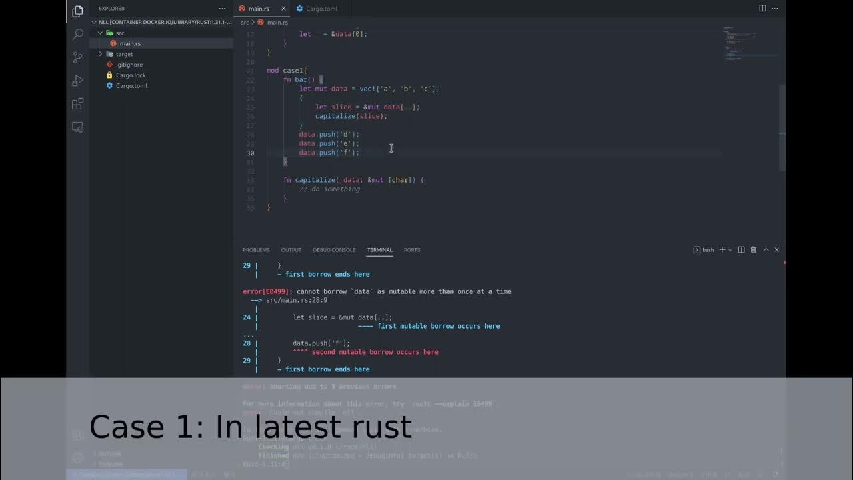Split the terminal pane
The height and width of the screenshot is (480, 853).
click(741, 250)
